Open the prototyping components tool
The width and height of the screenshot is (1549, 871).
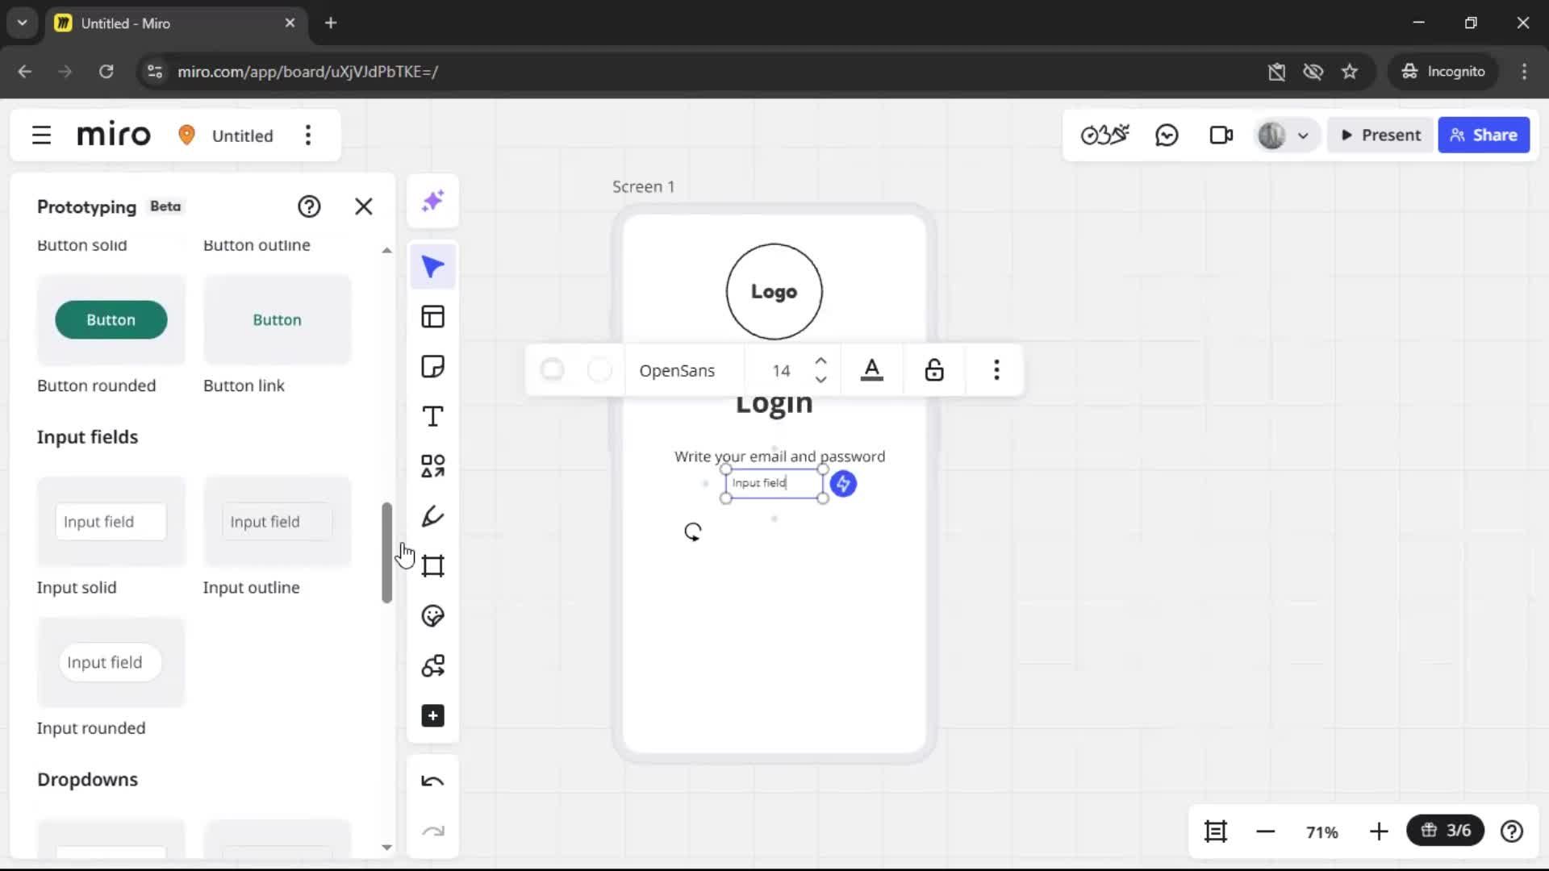coord(433,666)
